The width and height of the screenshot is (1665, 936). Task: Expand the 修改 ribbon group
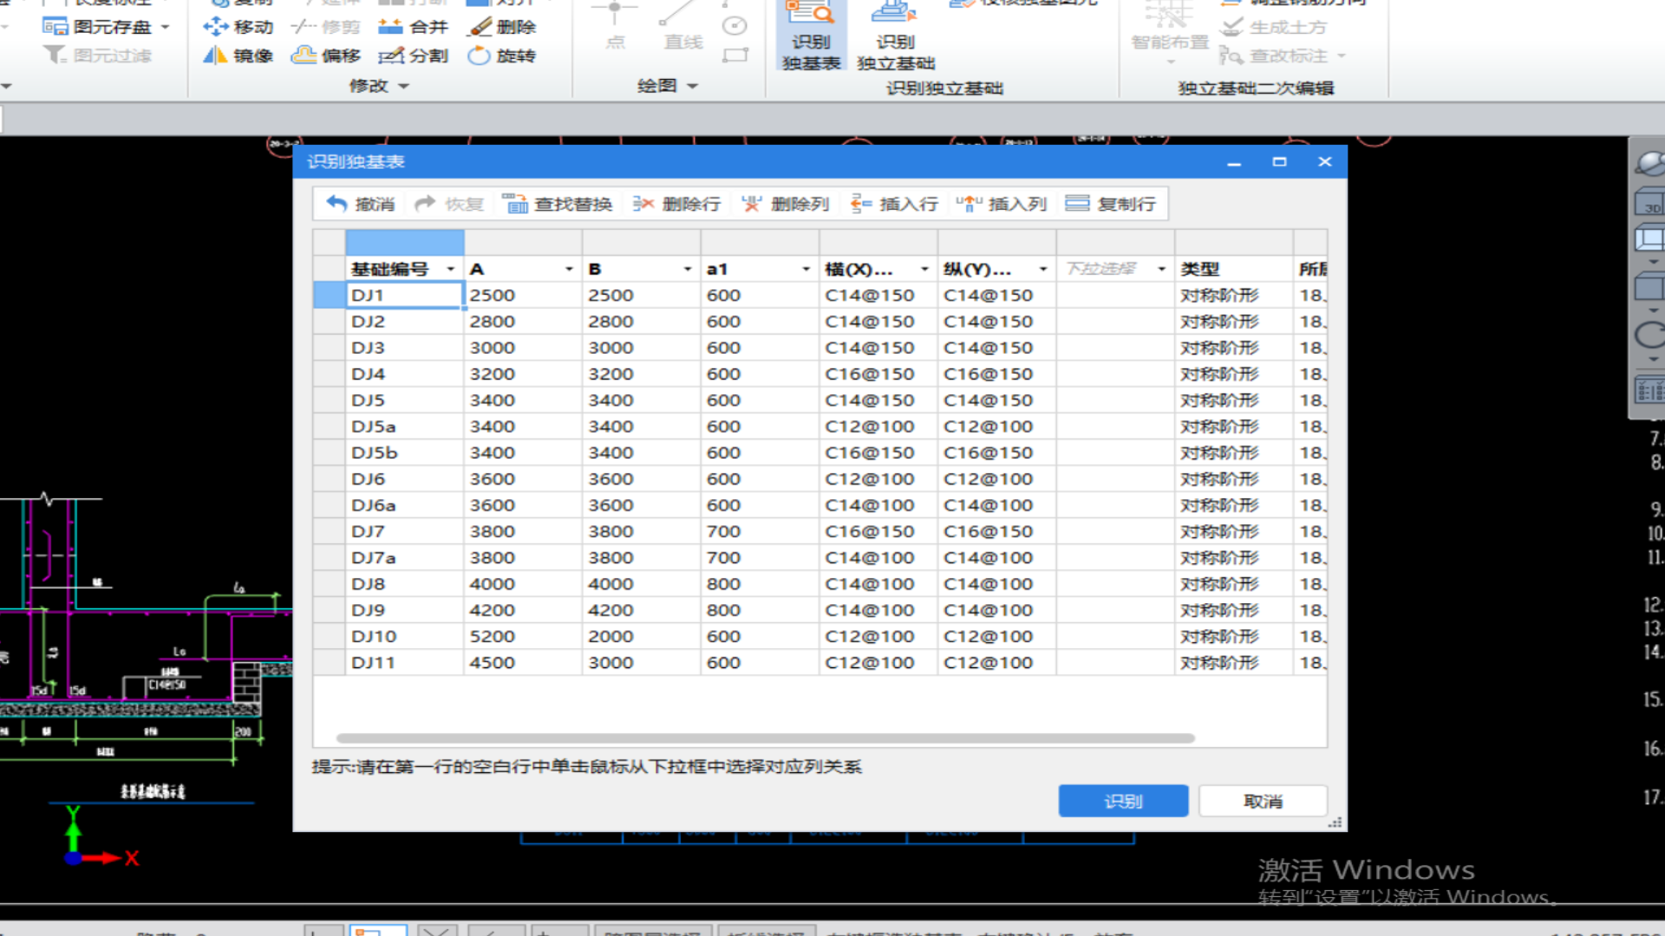tap(378, 86)
